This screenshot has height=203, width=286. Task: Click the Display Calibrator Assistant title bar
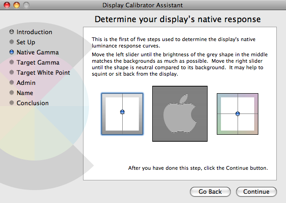[x=143, y=6]
